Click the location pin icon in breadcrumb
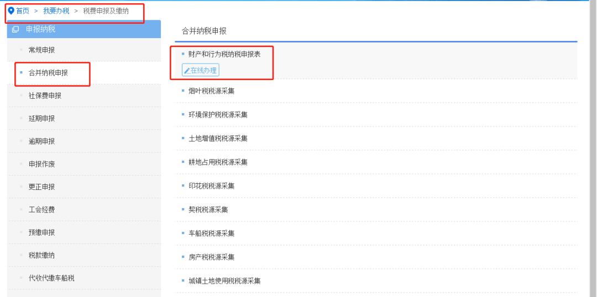597x297 pixels. coord(11,10)
